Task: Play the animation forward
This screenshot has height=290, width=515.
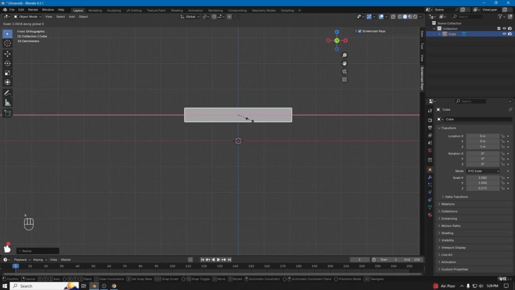Action: 218,260
